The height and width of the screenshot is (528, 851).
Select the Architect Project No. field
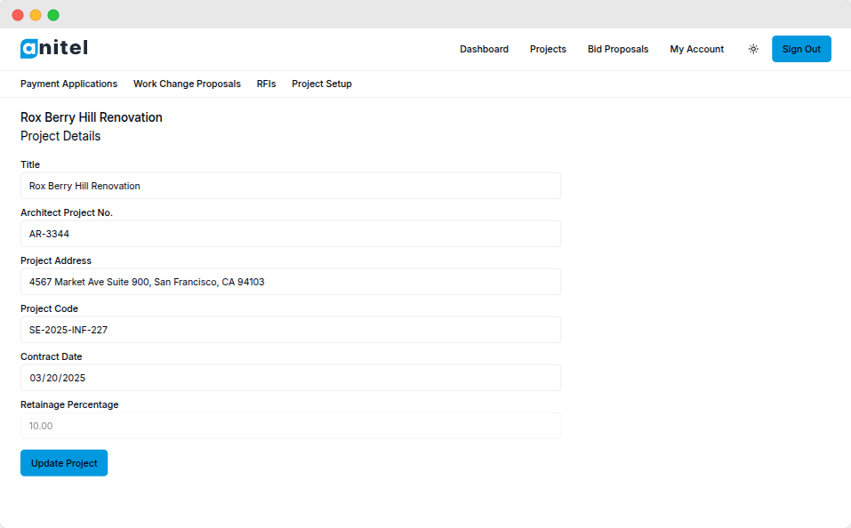[x=290, y=234]
